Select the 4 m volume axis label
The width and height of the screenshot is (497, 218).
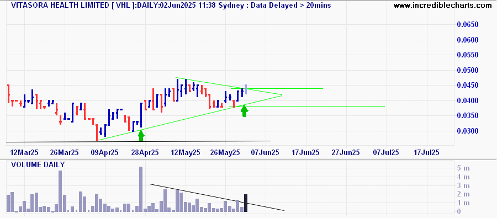click(x=463, y=177)
